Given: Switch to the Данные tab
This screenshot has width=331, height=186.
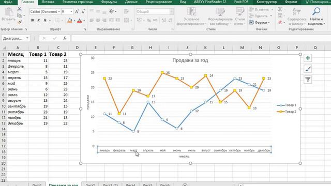Looking at the screenshot, I should tap(131, 2).
